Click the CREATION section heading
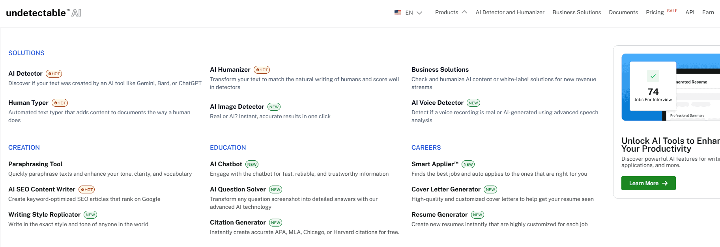 point(24,147)
